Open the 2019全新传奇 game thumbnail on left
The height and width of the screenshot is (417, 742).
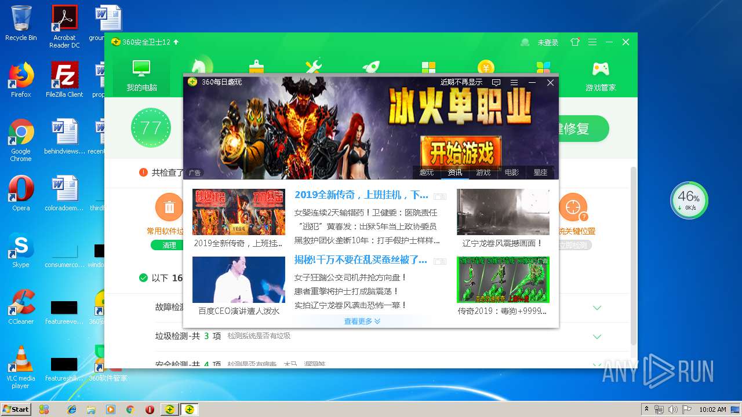239,212
